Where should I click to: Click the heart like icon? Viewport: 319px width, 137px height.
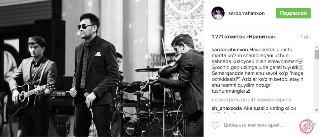(216, 125)
